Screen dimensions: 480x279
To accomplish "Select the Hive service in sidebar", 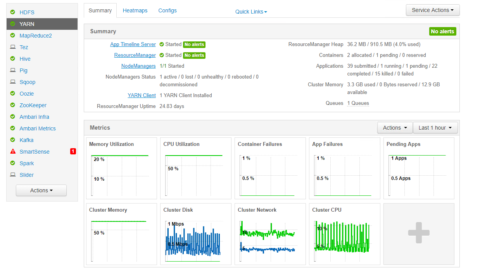I will click(25, 59).
